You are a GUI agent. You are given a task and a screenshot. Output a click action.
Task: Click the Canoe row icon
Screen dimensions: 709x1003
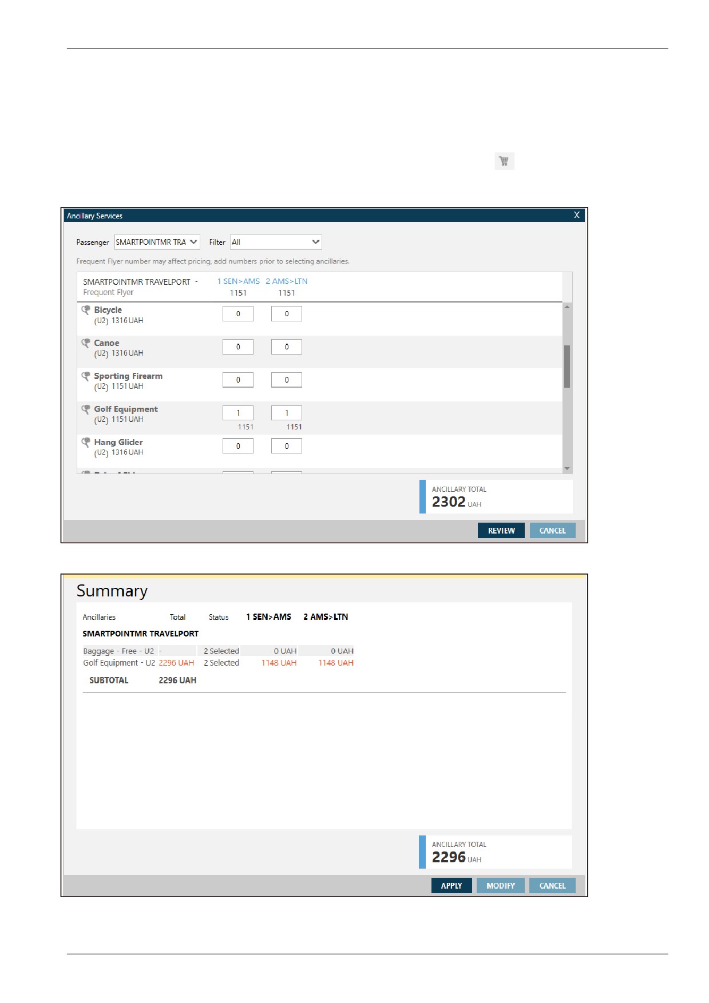86,343
